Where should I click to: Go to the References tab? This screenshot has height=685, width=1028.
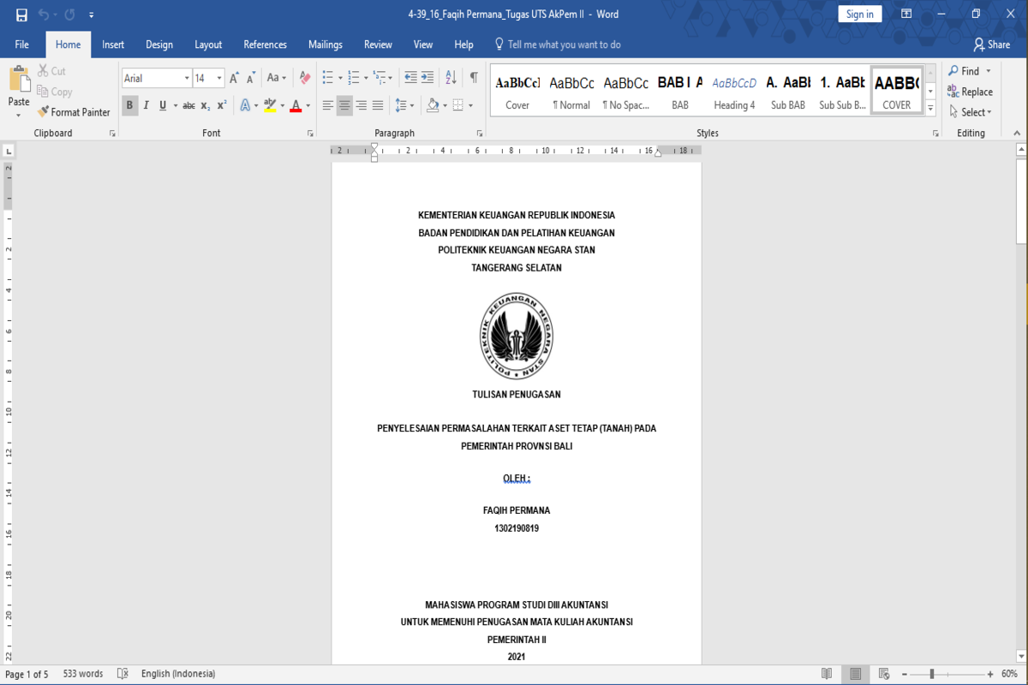click(266, 45)
